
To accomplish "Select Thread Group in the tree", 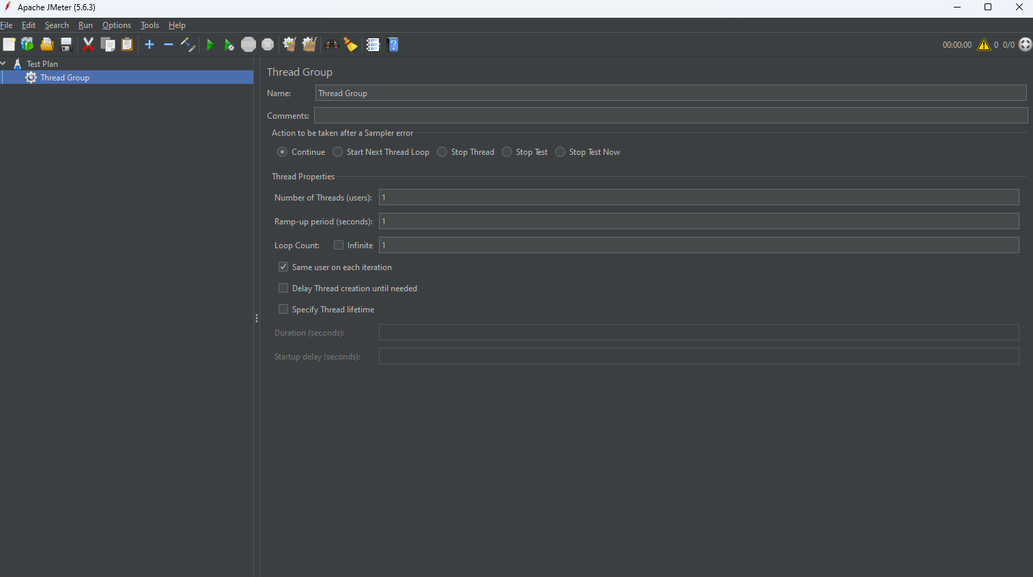I will pyautogui.click(x=65, y=77).
